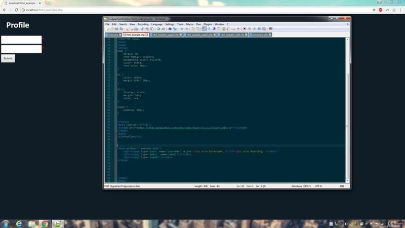Click the Find binoculars icon in Notepad++
Viewport: 405px width, 228px height.
[170, 29]
